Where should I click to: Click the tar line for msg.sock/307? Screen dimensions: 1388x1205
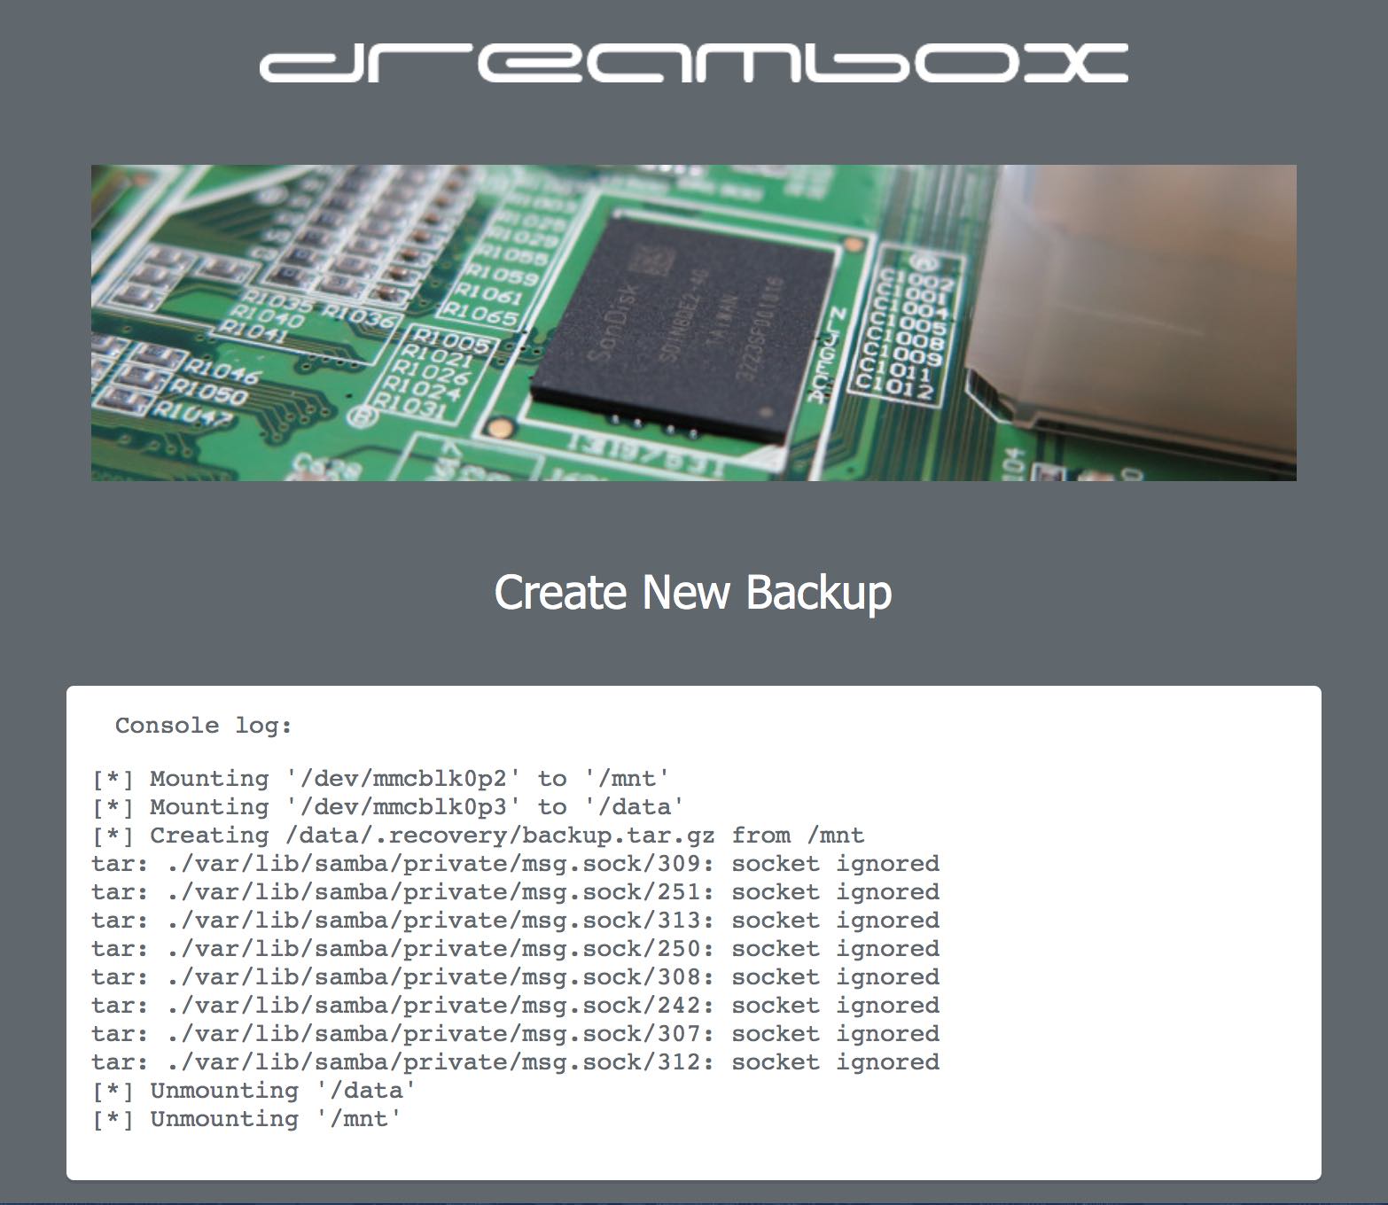[515, 1034]
